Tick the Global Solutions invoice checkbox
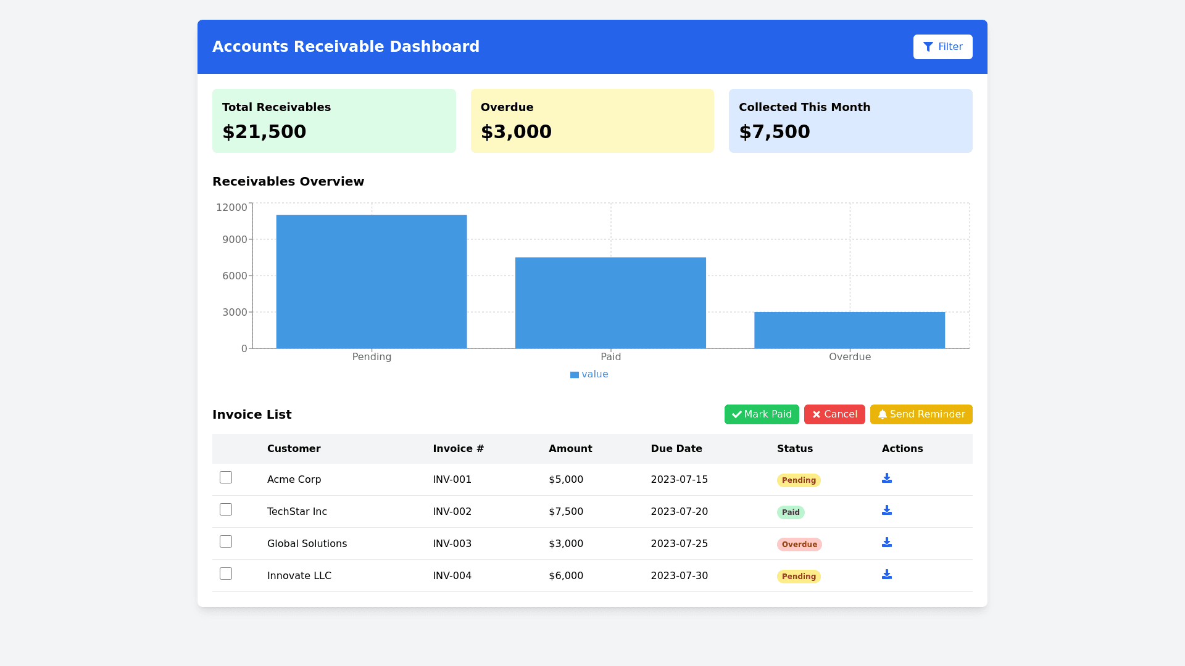 pos(226,542)
